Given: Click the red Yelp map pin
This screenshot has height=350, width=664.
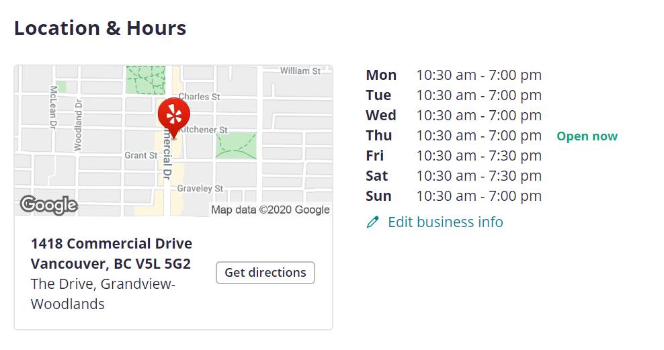Looking at the screenshot, I should (x=173, y=115).
